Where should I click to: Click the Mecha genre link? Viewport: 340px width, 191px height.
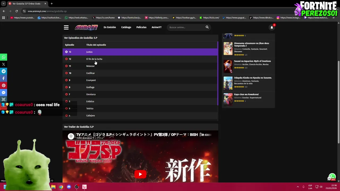(265, 64)
